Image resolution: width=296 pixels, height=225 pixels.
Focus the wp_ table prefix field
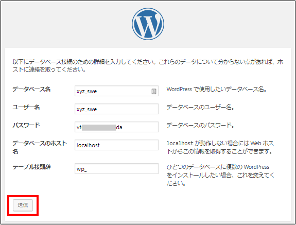tap(116, 168)
